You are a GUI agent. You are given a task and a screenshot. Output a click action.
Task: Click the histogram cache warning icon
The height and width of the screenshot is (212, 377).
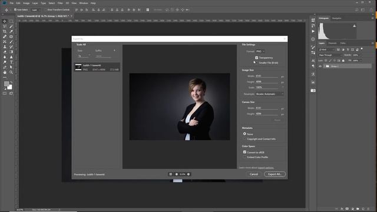[x=354, y=26]
